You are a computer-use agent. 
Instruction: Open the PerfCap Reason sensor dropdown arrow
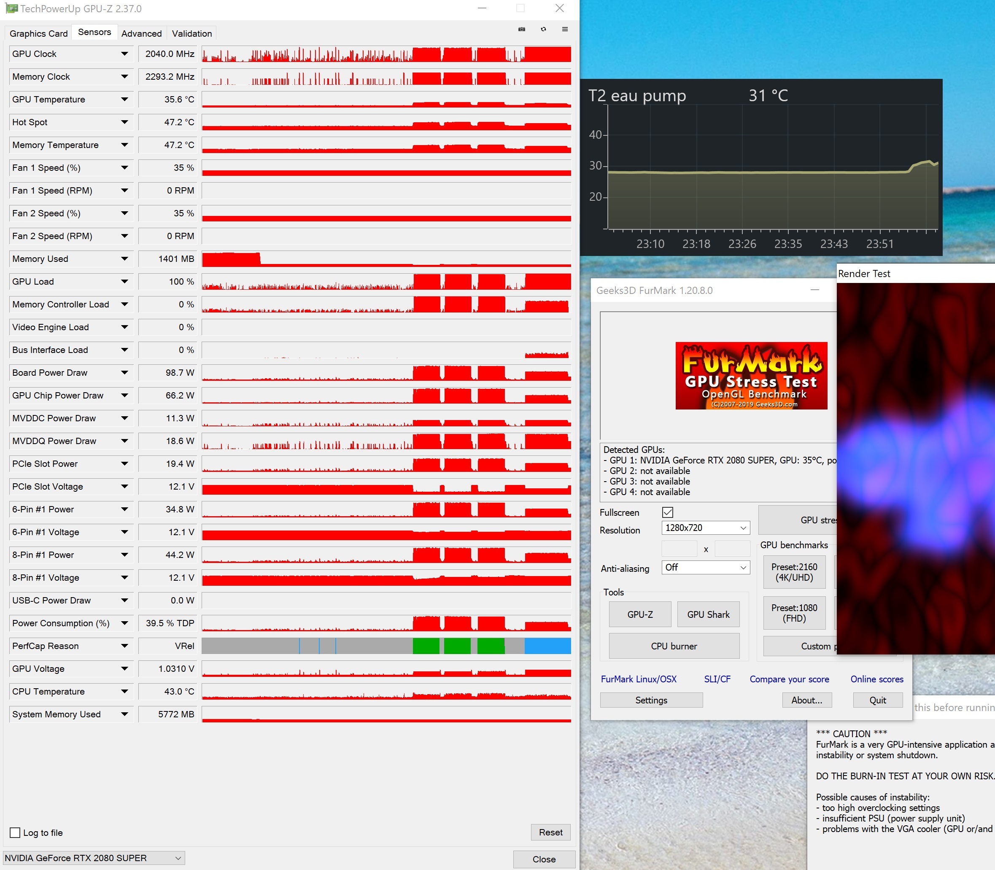click(x=124, y=646)
